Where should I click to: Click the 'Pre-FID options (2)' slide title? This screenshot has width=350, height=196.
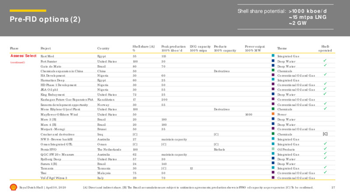coord(45,19)
